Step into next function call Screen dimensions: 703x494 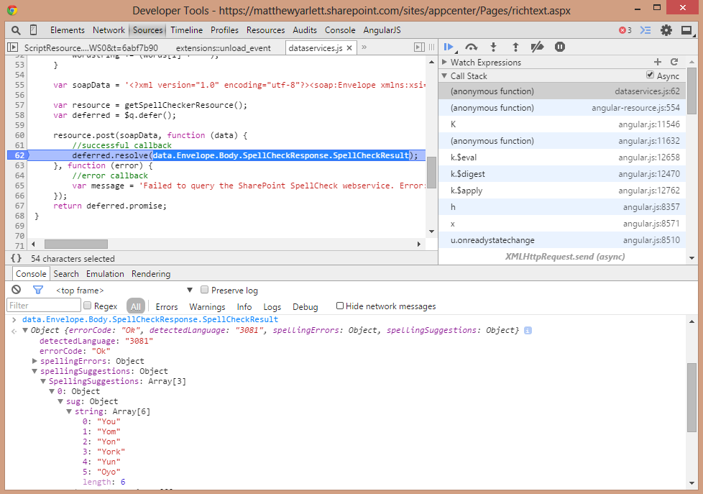(493, 47)
